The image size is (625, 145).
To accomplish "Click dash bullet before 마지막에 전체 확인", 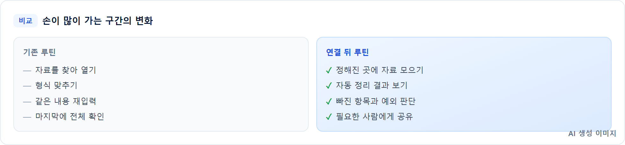I will pyautogui.click(x=27, y=117).
